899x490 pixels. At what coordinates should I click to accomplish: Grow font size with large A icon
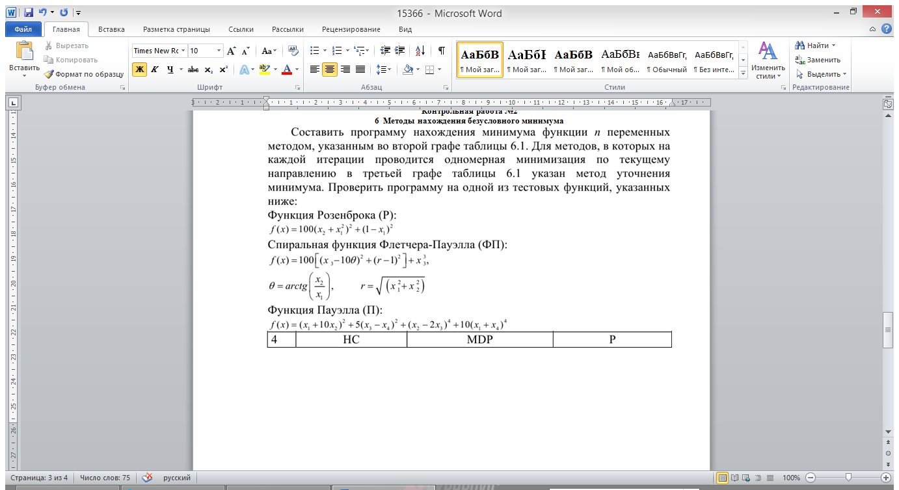click(231, 51)
